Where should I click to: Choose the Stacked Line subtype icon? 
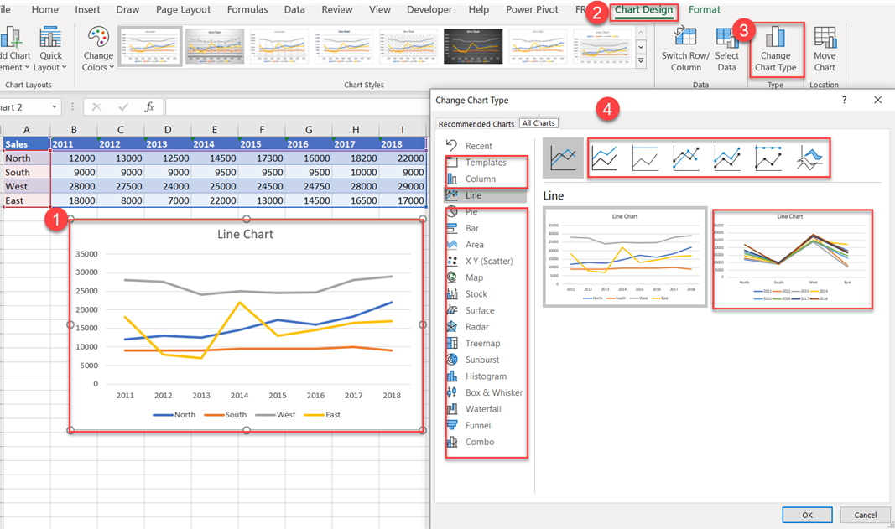coord(604,158)
